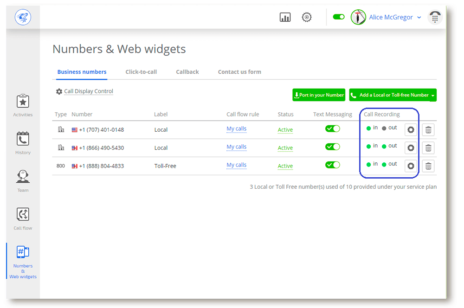Click the grey out recording dot for +1 (707) 401-0148
464x308 pixels.
point(384,128)
